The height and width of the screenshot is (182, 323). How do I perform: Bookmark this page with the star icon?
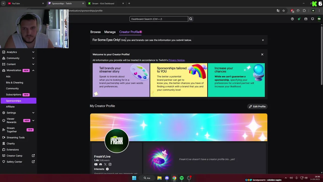[284, 11]
